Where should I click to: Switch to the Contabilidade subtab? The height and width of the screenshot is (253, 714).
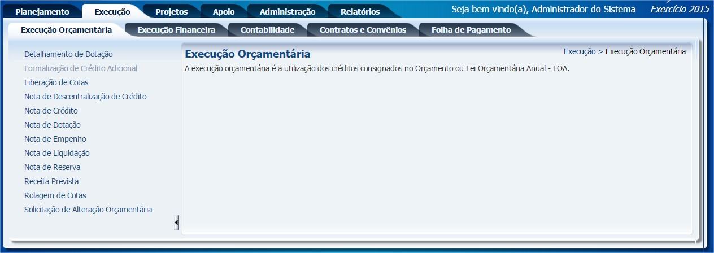[x=267, y=30]
